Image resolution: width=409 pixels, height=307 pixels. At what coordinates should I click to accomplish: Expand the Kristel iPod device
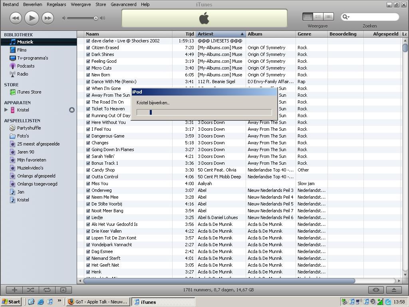6,110
